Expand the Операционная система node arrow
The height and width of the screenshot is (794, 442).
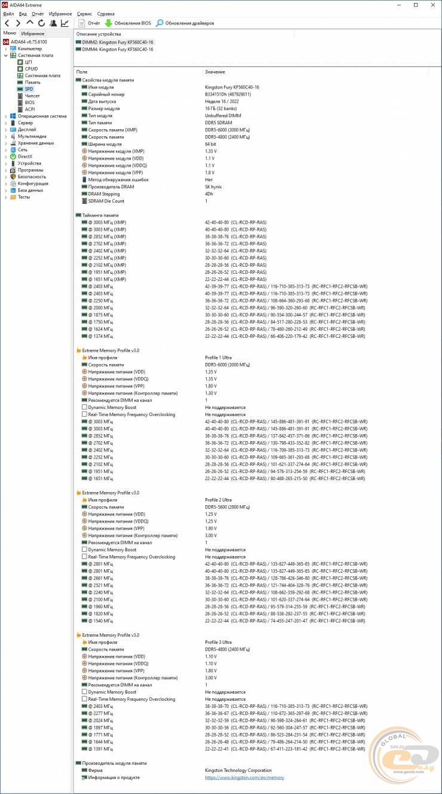click(x=6, y=116)
